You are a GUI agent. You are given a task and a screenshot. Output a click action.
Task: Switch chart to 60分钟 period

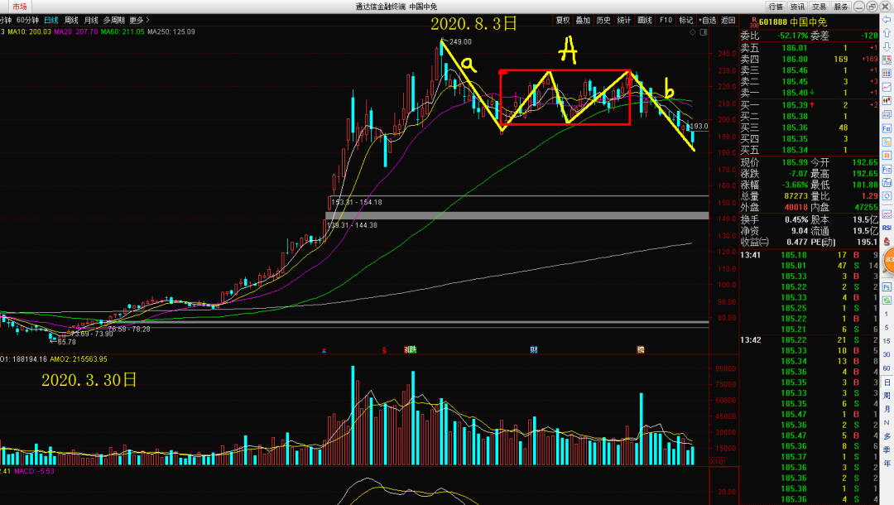coord(26,20)
